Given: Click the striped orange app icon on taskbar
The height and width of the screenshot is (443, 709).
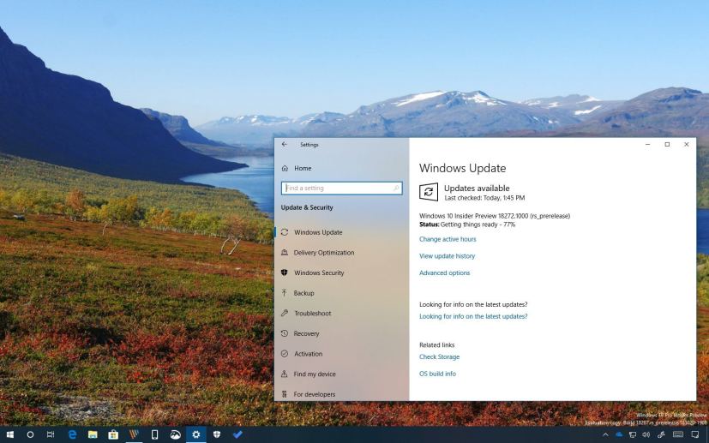Looking at the screenshot, I should (x=134, y=435).
